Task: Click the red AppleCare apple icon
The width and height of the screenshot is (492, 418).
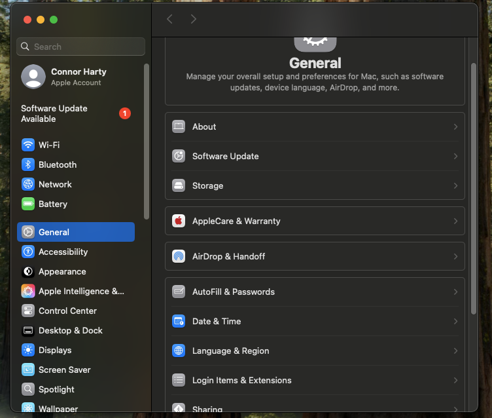Action: coord(179,221)
